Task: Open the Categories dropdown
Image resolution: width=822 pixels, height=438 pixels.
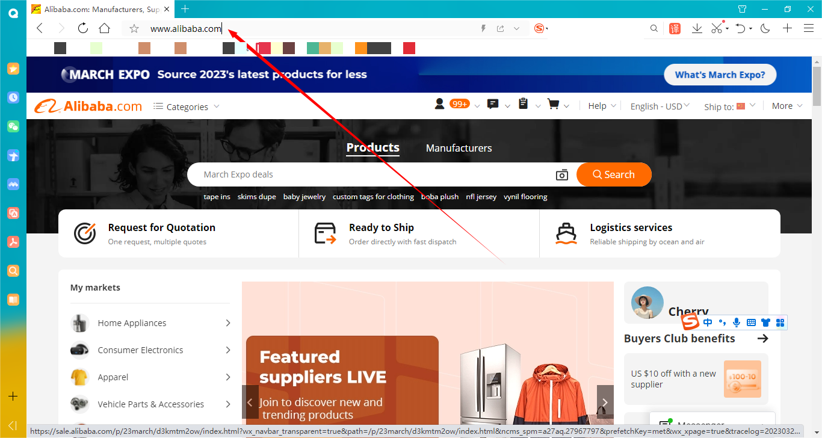Action: [187, 106]
